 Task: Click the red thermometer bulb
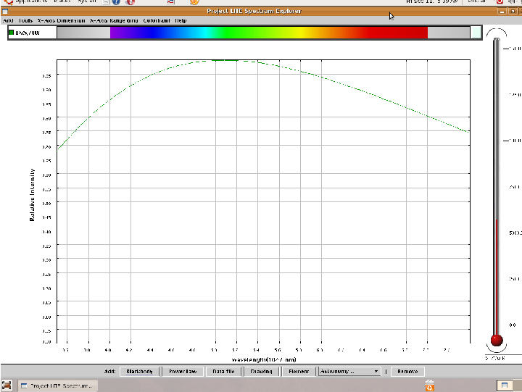497,340
